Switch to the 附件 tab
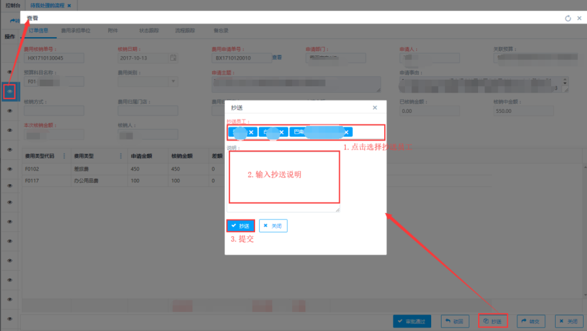The width and height of the screenshot is (587, 331). click(x=113, y=30)
